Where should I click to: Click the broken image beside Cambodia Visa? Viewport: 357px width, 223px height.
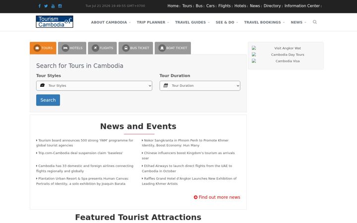click(254, 61)
